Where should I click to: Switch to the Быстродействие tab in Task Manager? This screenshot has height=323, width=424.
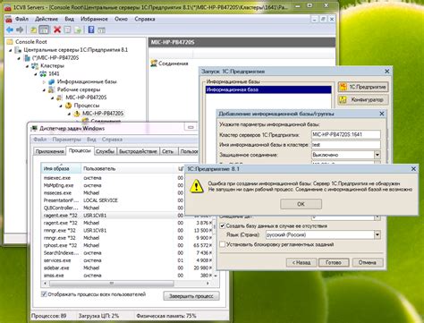pyautogui.click(x=138, y=151)
